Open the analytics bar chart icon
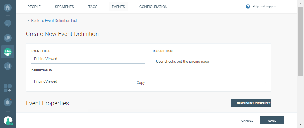The width and height of the screenshot is (304, 128). pos(8,66)
